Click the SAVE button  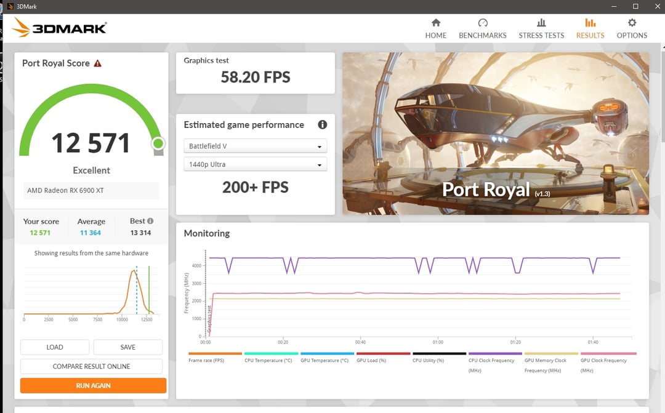(x=127, y=347)
